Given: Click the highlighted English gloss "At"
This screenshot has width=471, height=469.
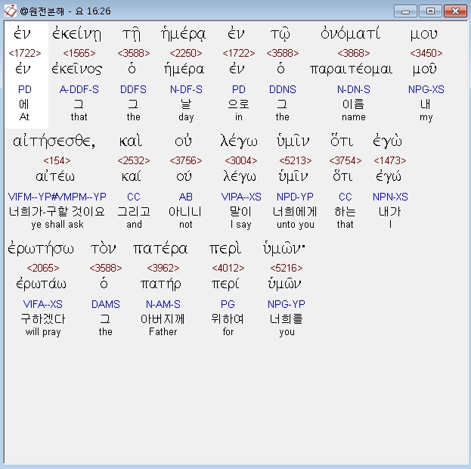Looking at the screenshot, I should coord(24,116).
